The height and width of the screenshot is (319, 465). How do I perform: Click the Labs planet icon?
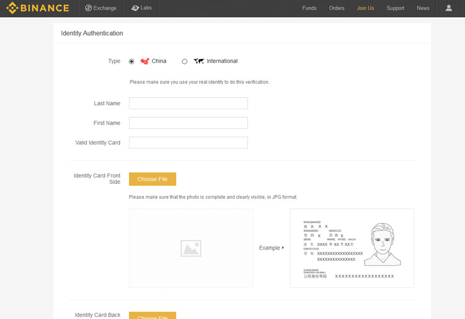point(135,8)
